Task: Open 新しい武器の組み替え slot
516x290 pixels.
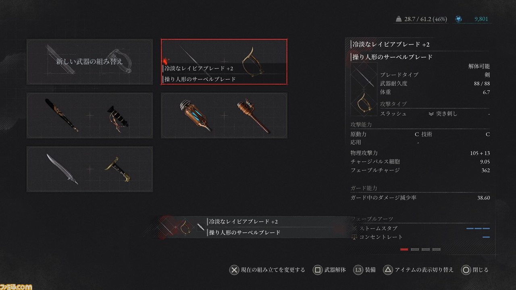Action: click(x=89, y=62)
